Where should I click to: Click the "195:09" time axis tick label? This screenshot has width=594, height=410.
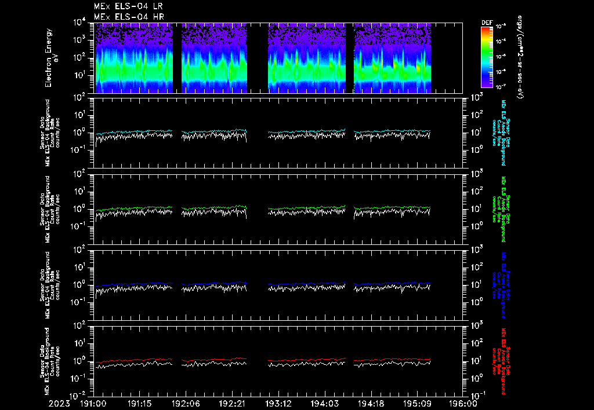pos(416,404)
